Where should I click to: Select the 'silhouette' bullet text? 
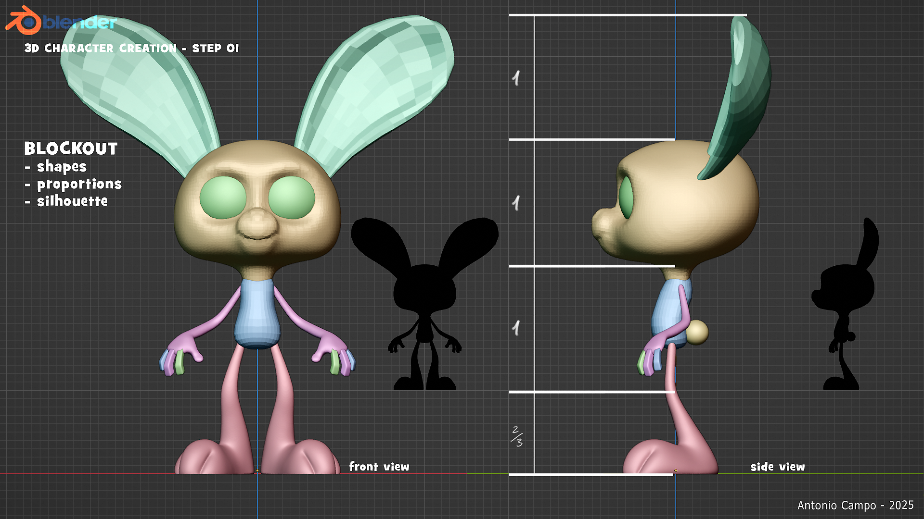(72, 201)
